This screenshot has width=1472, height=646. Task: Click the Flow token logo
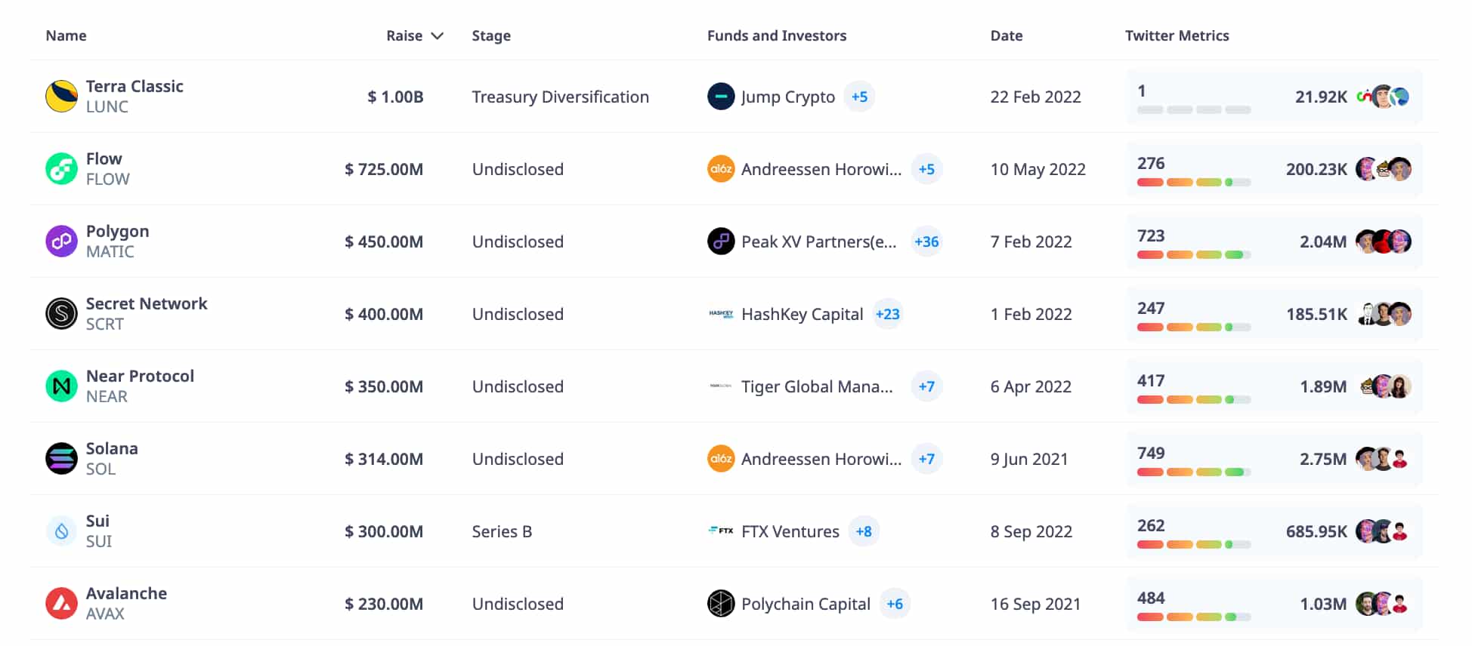tap(61, 169)
